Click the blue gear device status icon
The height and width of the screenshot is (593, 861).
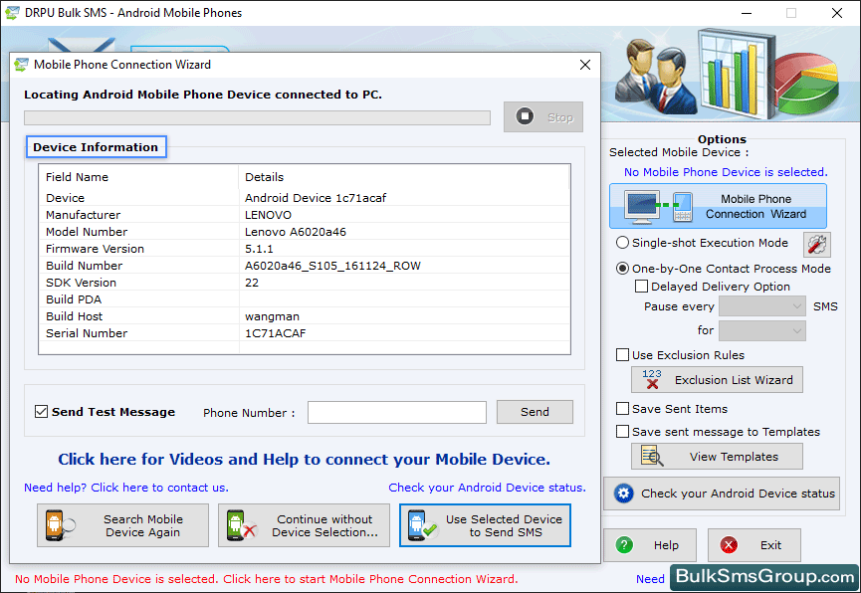pos(623,494)
